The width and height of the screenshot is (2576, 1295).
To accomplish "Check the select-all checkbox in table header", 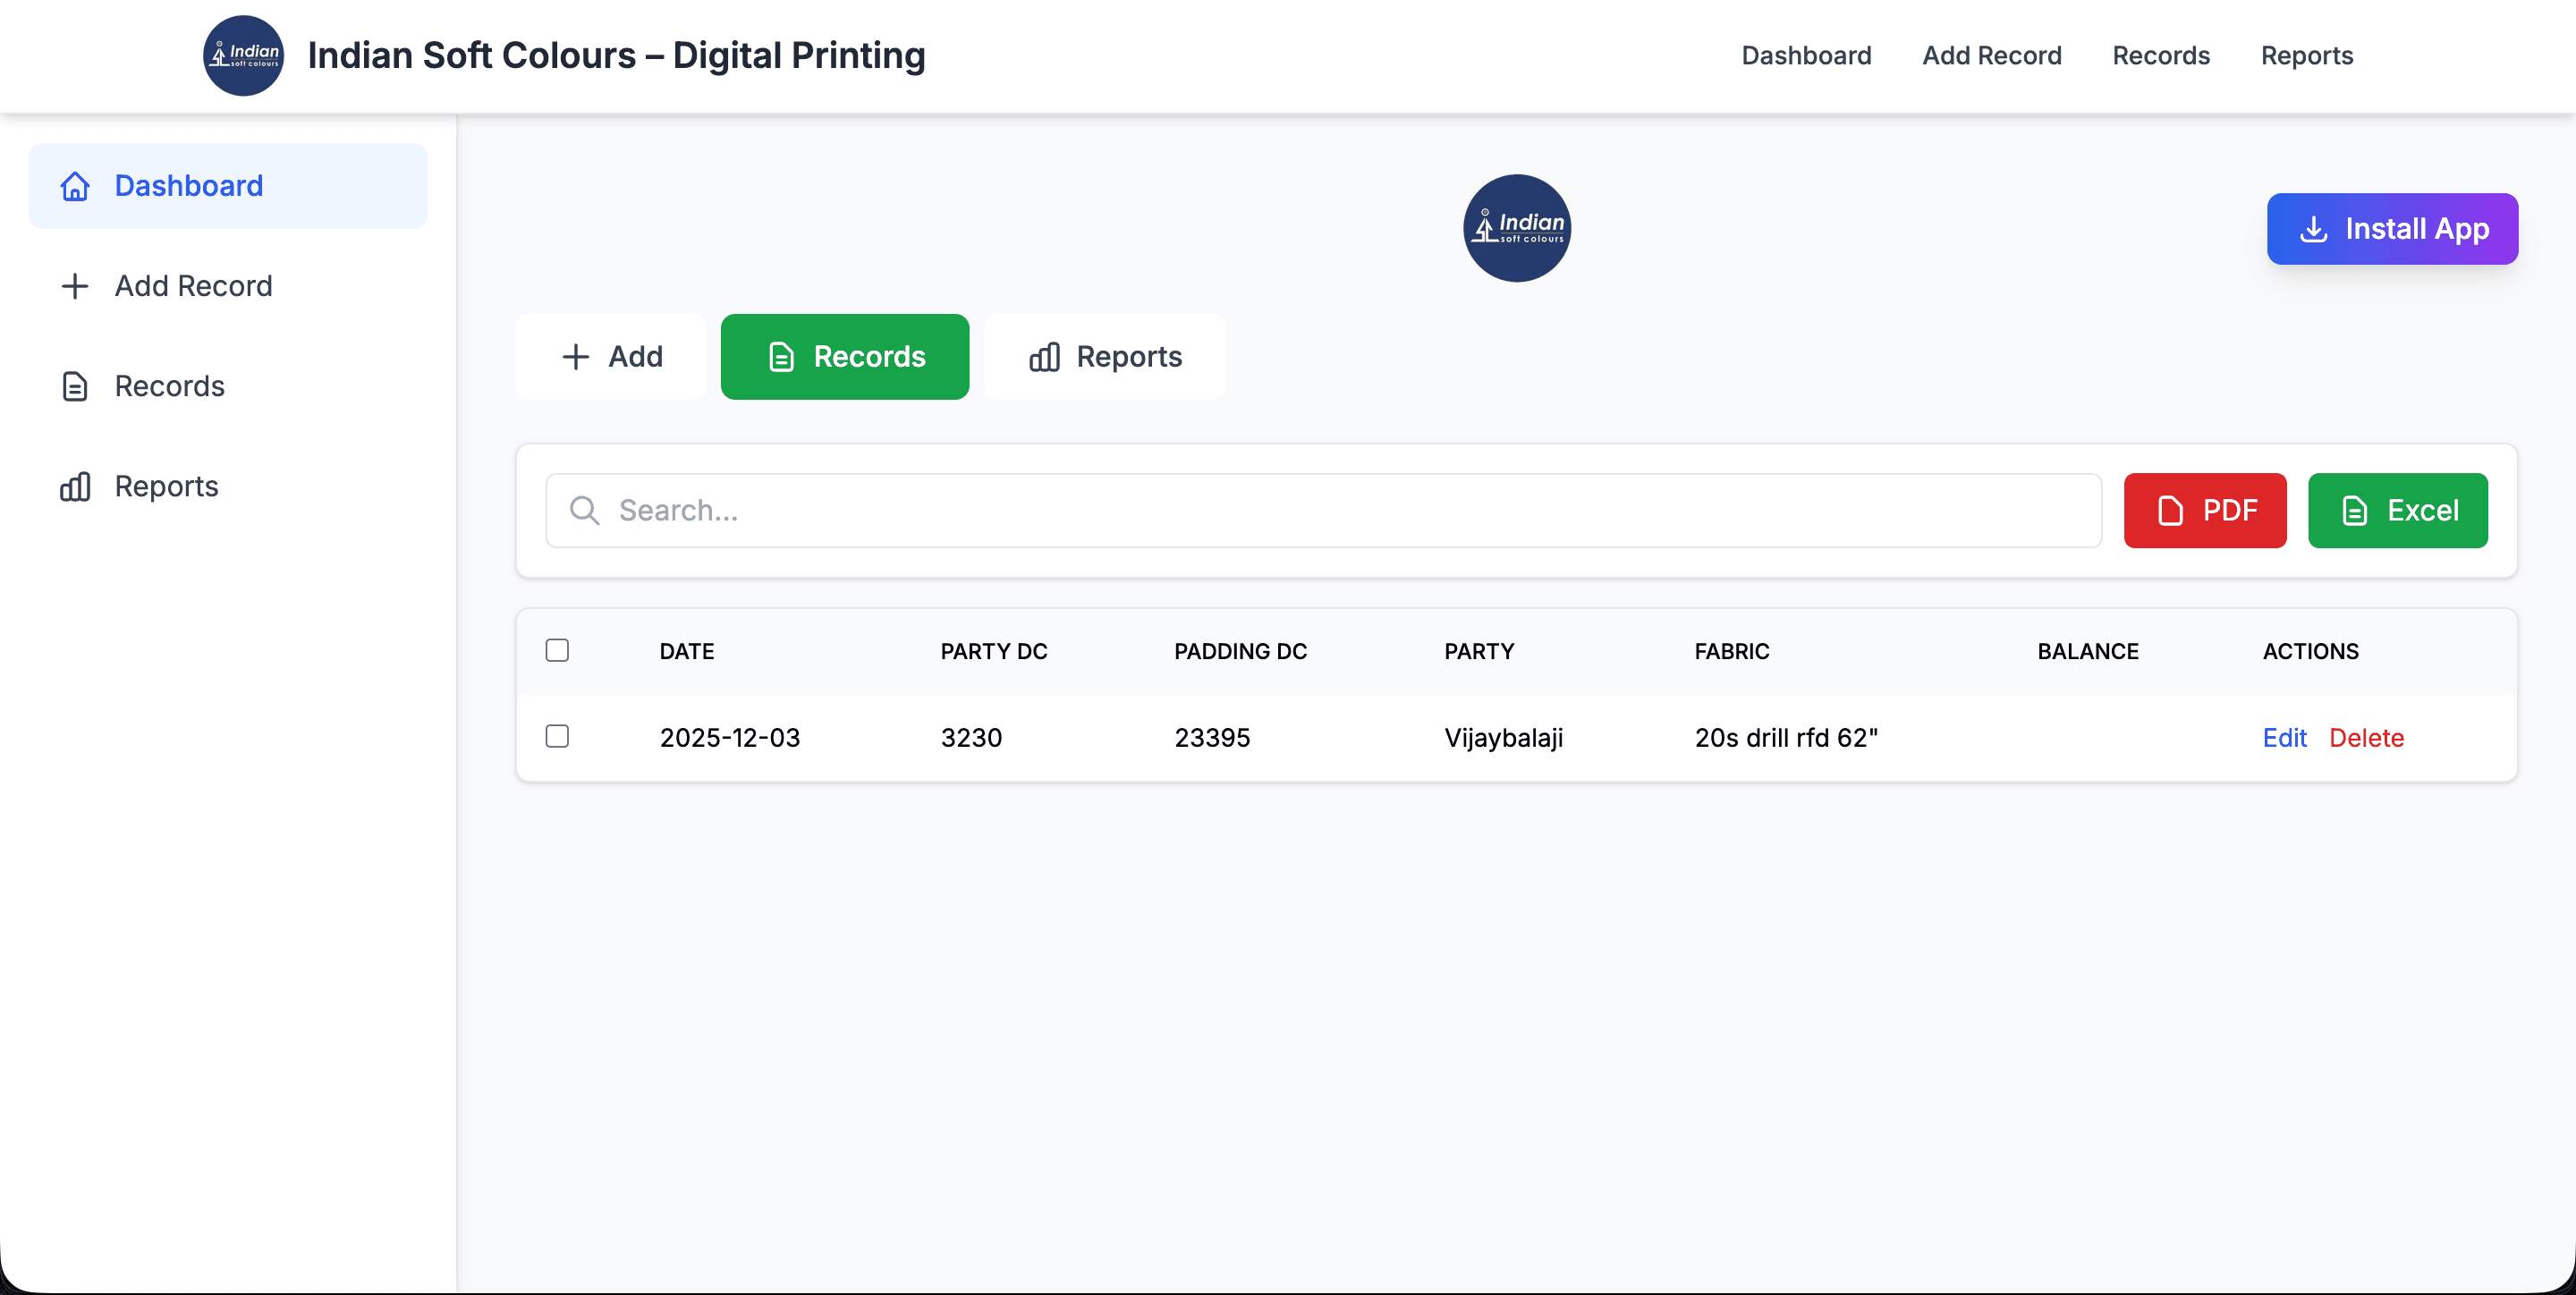I will point(557,649).
